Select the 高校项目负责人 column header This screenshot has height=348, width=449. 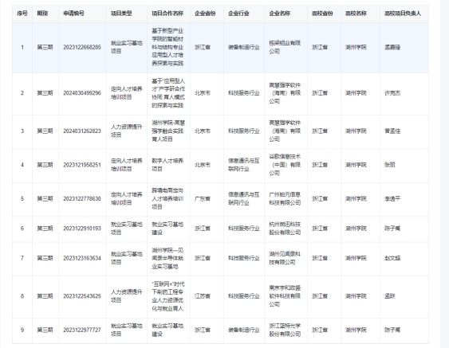[403, 14]
